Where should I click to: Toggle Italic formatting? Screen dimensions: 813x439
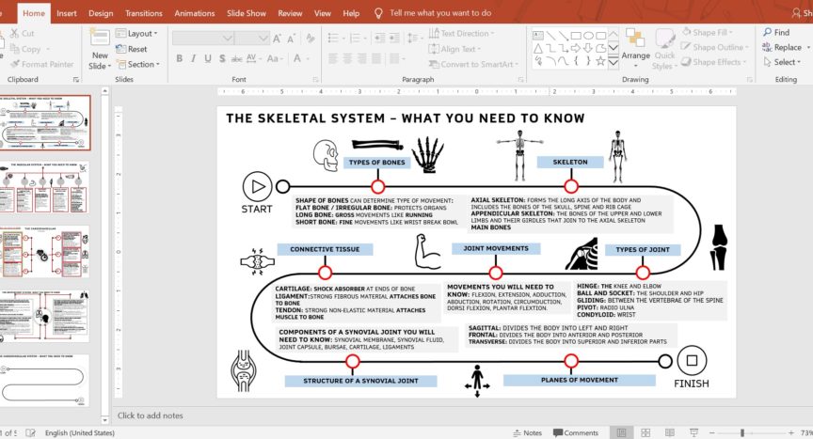[193, 58]
